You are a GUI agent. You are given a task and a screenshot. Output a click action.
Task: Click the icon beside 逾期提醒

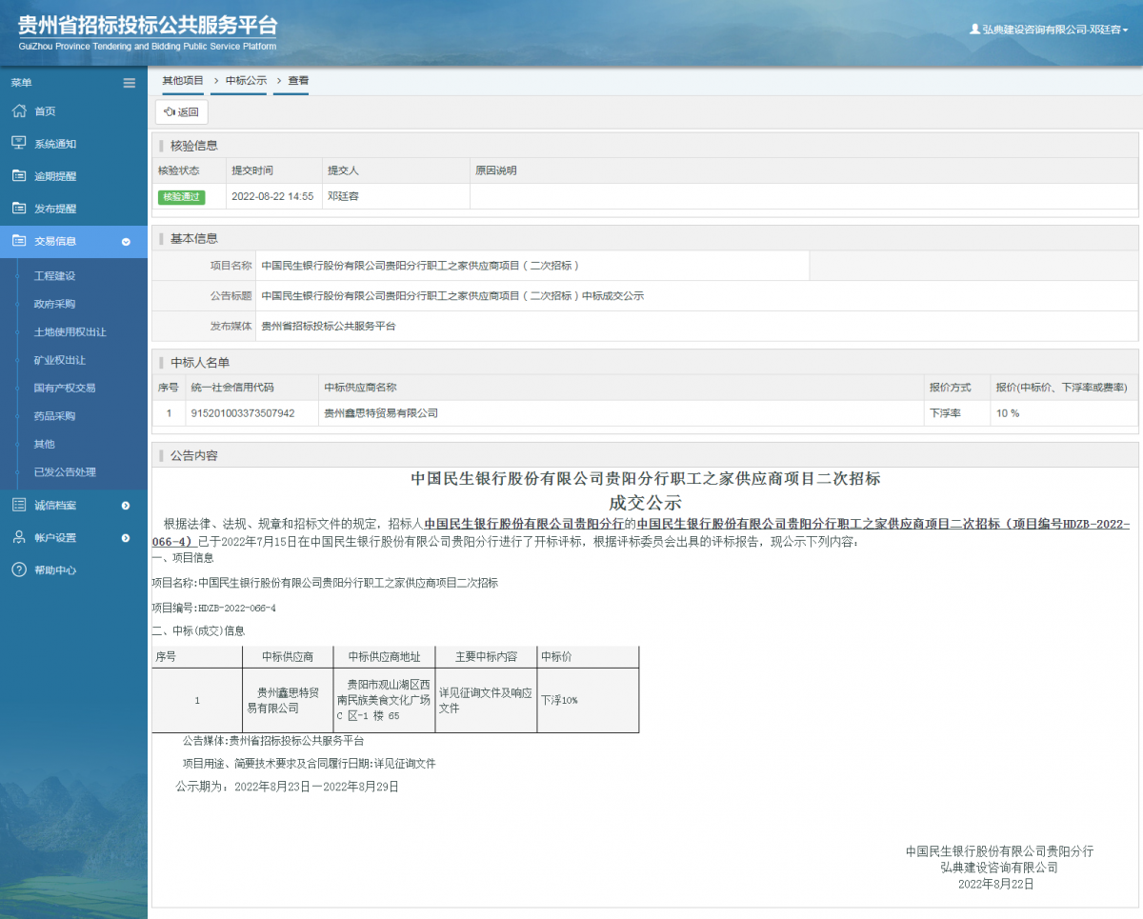19,176
